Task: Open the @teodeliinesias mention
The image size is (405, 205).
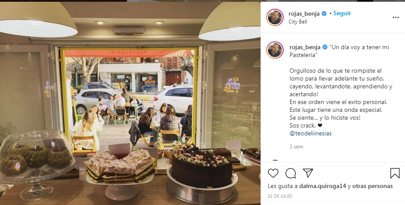Action: [311, 133]
